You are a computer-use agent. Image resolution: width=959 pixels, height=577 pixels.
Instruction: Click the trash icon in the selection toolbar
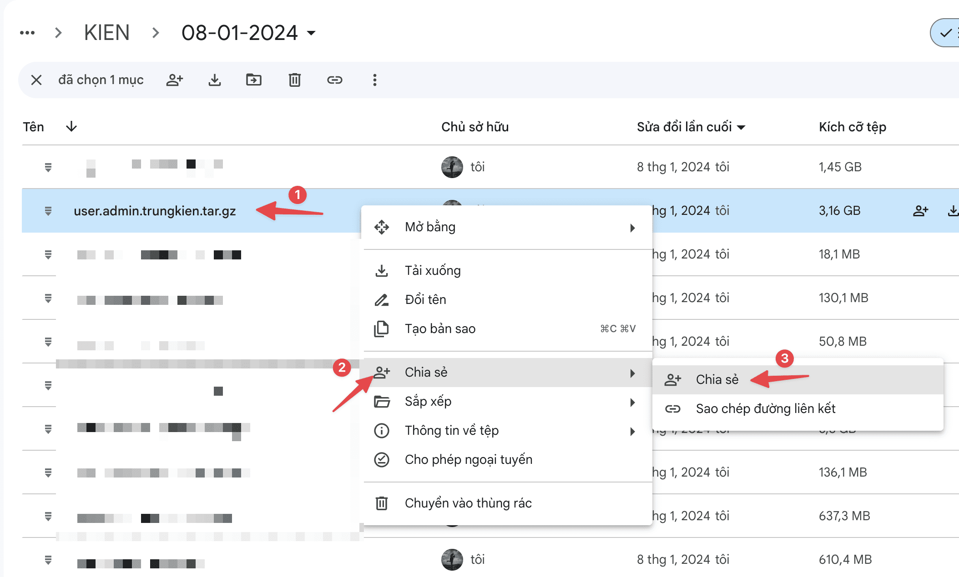[294, 80]
